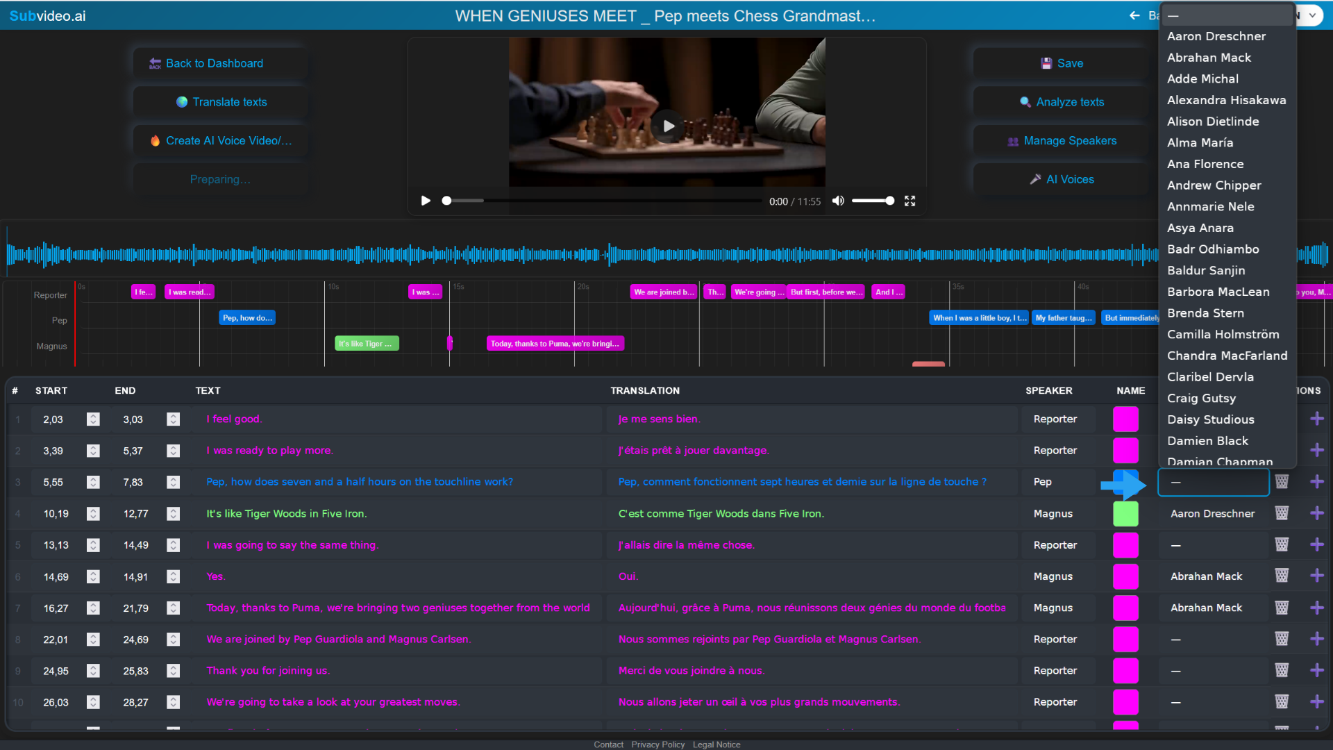Delete subtitle row 7 with trash icon
Screen dimensions: 1333x750
[x=1282, y=608]
